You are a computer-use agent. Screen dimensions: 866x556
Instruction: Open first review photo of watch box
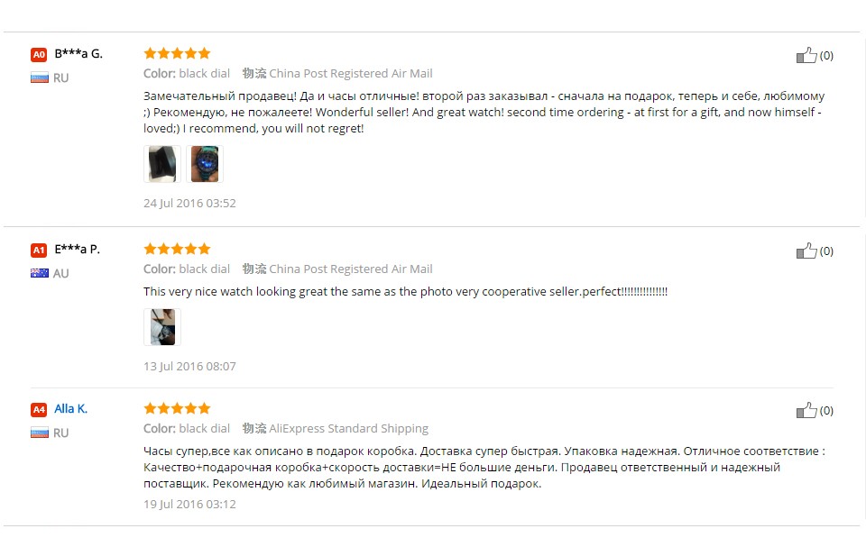tap(162, 164)
